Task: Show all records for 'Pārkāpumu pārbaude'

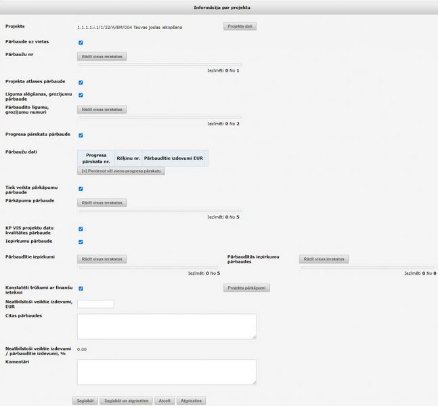Action: click(x=102, y=202)
